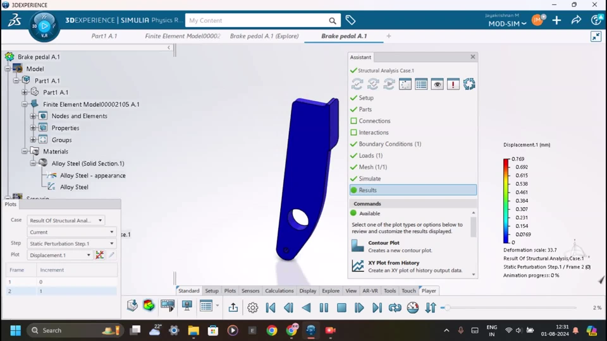Viewport: 607px width, 341px height.
Task: Open the MOD-SIM role dropdown
Action: 507,24
